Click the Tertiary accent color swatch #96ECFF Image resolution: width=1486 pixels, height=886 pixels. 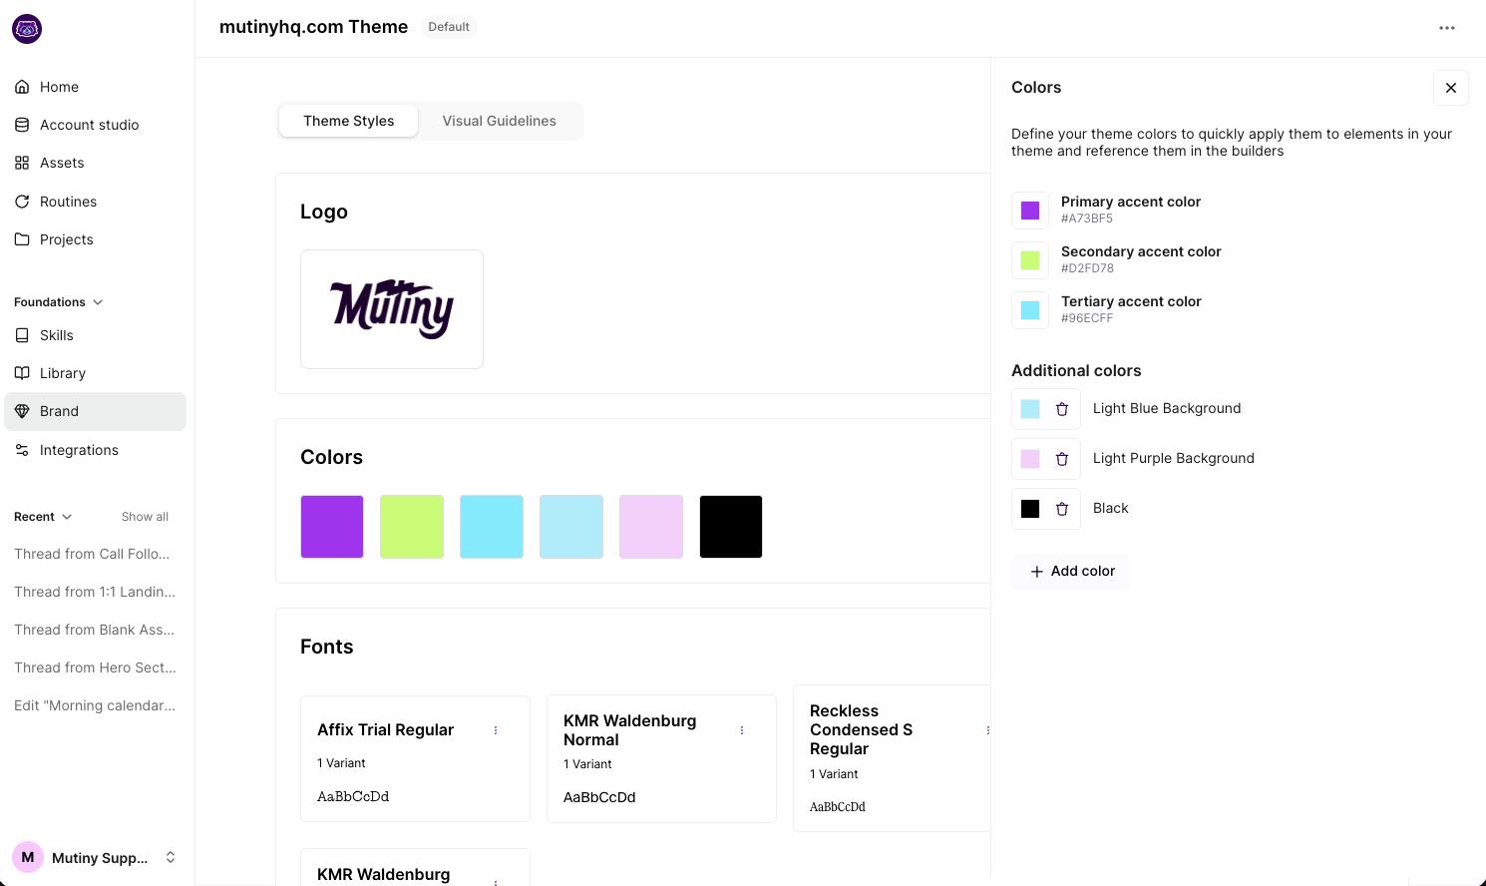click(1030, 310)
